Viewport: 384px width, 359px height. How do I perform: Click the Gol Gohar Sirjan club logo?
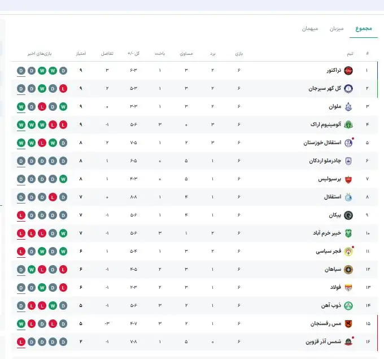click(348, 89)
